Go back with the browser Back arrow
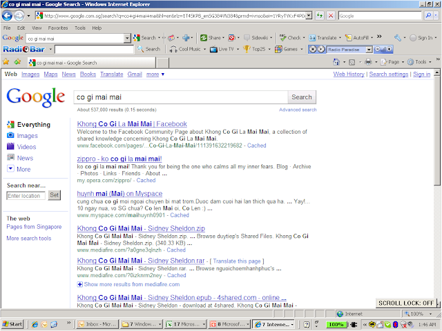 click(7, 16)
